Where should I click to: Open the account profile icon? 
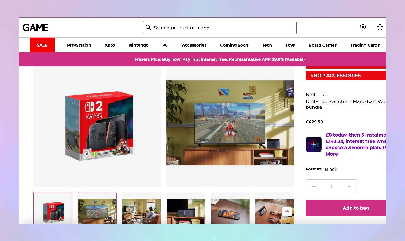[x=380, y=28]
